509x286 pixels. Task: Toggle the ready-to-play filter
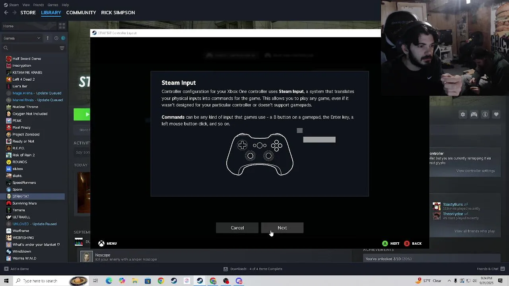coord(63,38)
